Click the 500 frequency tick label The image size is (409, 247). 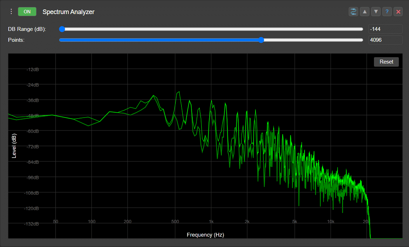point(175,221)
